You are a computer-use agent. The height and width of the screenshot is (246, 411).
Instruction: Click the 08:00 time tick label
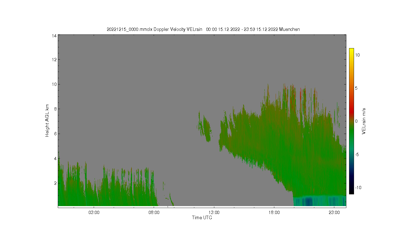click(x=154, y=212)
